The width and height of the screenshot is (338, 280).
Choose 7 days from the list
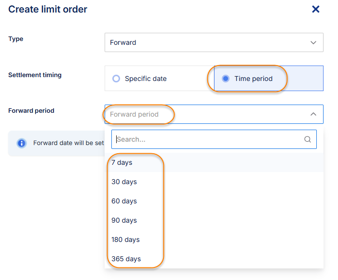(x=122, y=162)
